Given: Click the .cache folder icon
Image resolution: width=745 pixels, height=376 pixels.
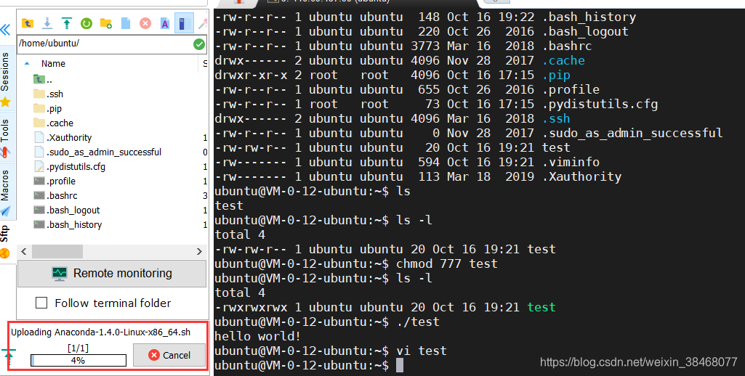Looking at the screenshot, I should pyautogui.click(x=39, y=123).
